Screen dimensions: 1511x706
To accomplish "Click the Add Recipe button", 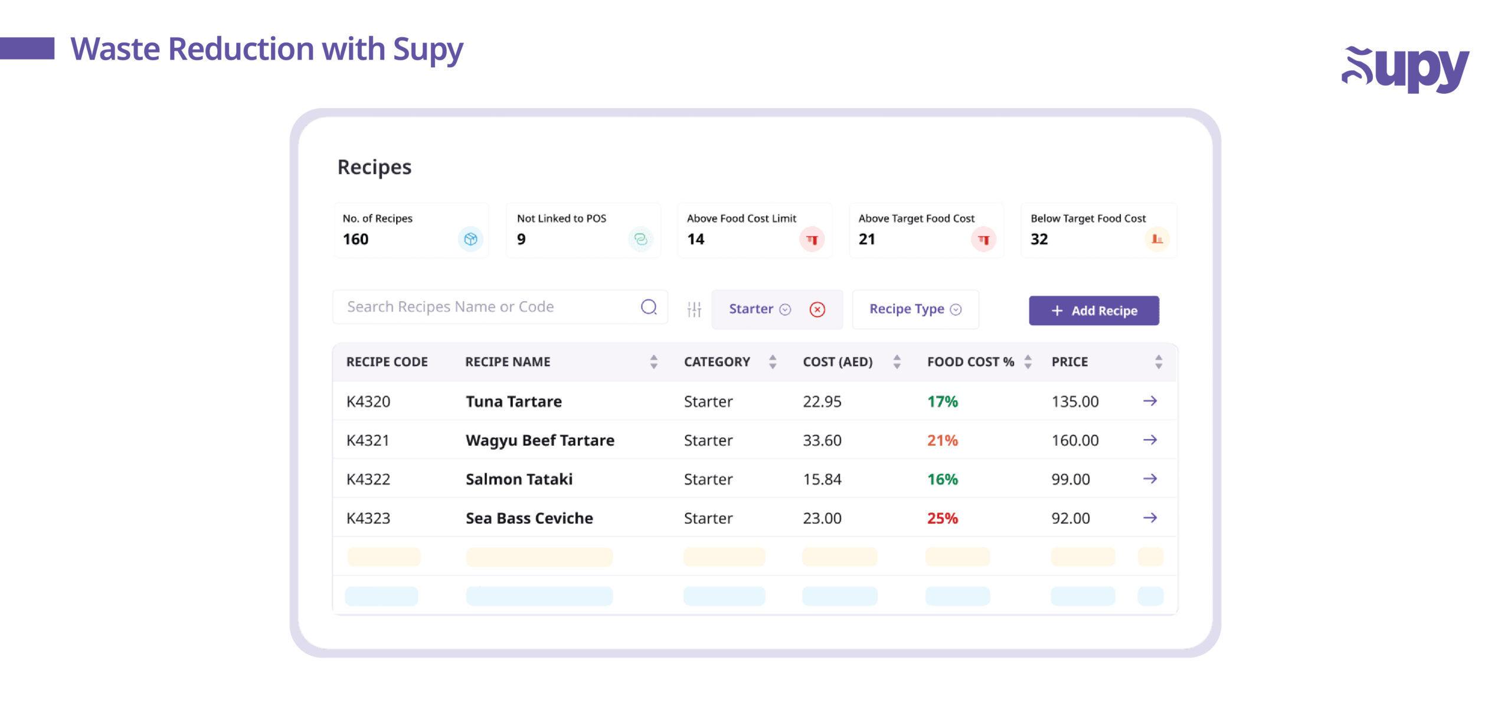I will 1094,310.
